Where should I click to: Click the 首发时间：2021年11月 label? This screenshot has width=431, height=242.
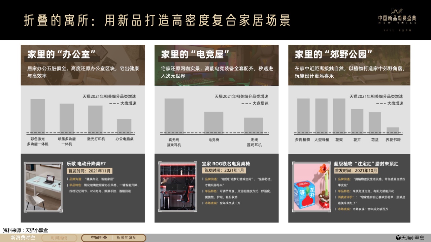(89, 171)
